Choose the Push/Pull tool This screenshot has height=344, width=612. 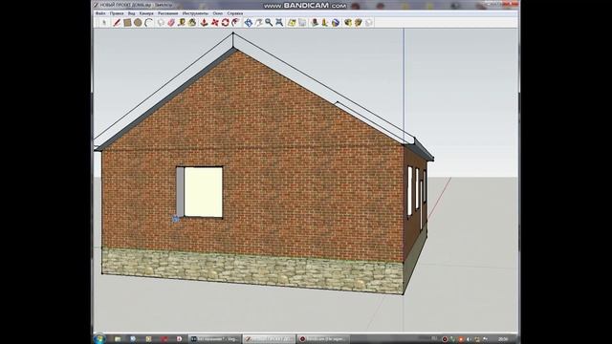[204, 23]
